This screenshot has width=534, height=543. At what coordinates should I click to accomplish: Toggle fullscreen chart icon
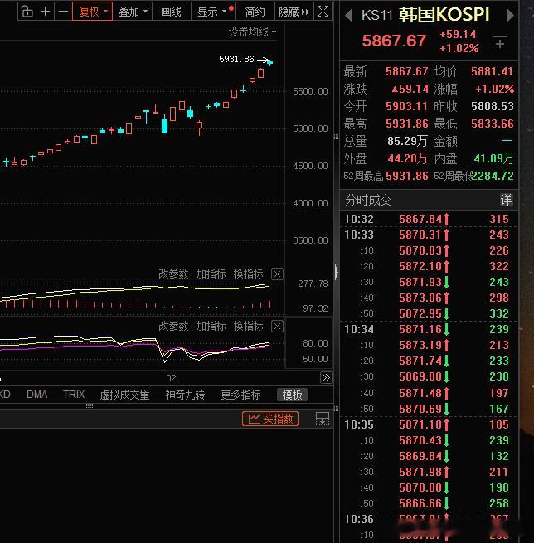point(323,12)
